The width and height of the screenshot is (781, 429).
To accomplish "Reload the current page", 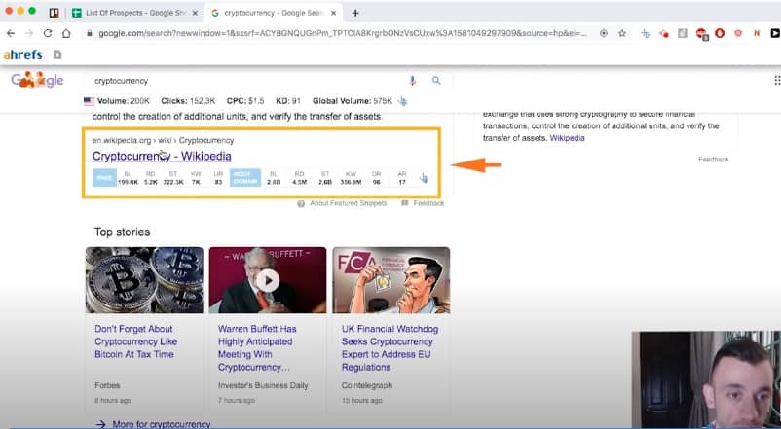I will tap(48, 33).
